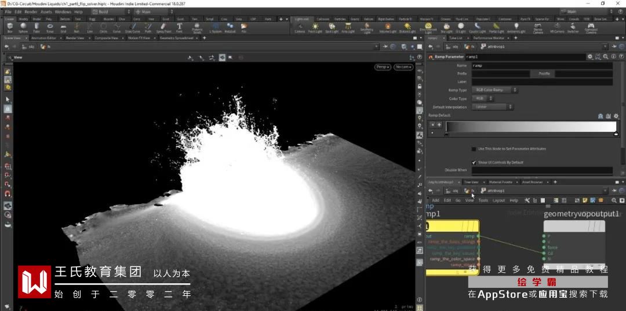Open the Persp camera view dropdown

pos(383,67)
